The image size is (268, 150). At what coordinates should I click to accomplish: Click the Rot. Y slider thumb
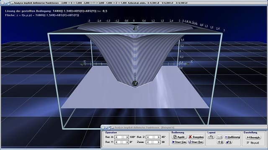pyautogui.click(x=122, y=142)
